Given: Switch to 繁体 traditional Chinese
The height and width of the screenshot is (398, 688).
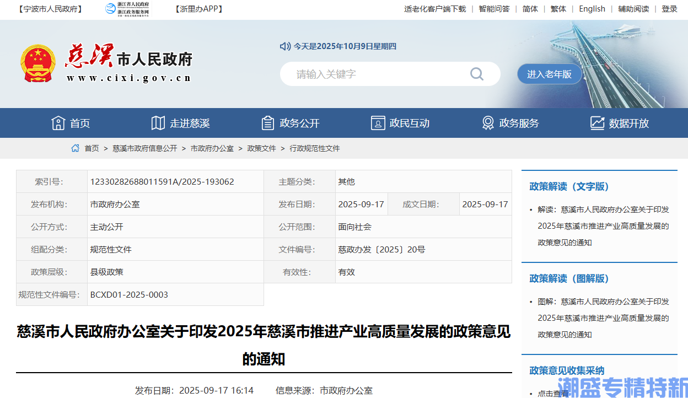Looking at the screenshot, I should point(558,9).
